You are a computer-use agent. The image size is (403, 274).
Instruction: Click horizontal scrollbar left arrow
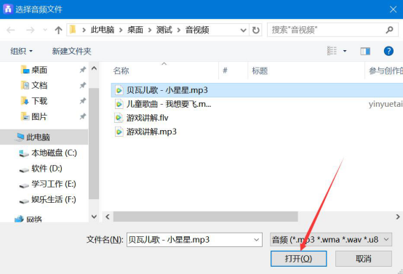coord(108,217)
